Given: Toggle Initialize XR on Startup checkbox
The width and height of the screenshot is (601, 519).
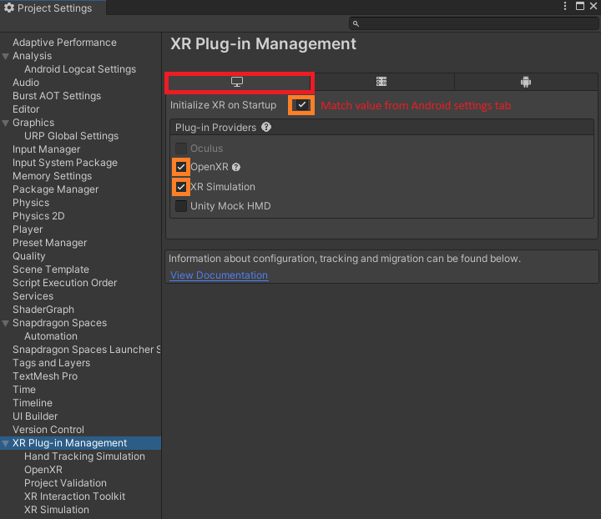Looking at the screenshot, I should click(x=302, y=105).
